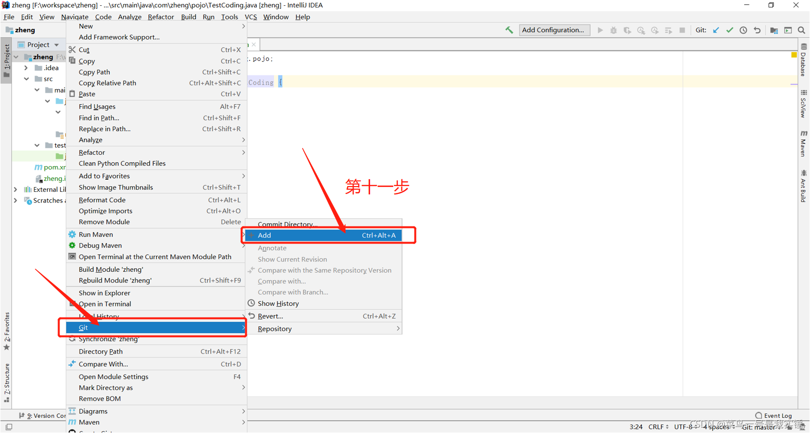Viewport: 810px width, 433px height.
Task: Click the Add Configuration button
Action: pyautogui.click(x=554, y=30)
